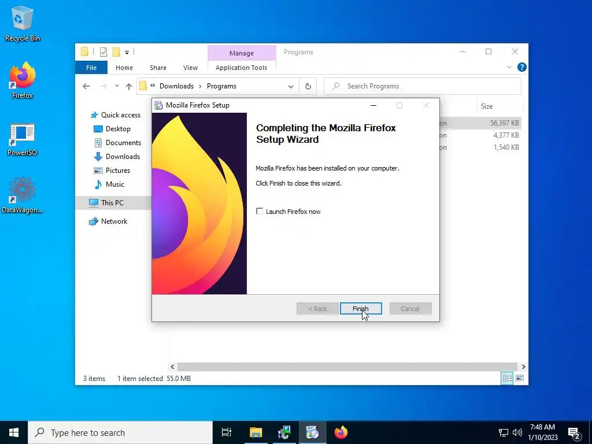Open the File tab in File Explorer

(91, 68)
